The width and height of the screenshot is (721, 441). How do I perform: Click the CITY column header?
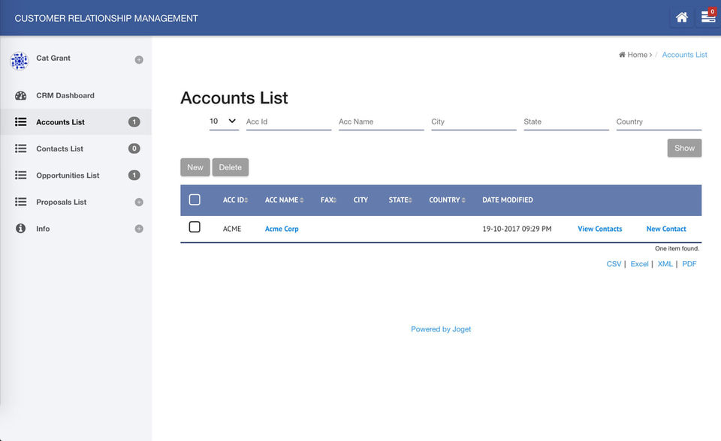pyautogui.click(x=360, y=199)
